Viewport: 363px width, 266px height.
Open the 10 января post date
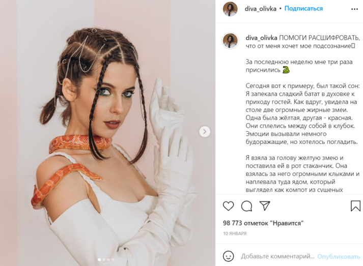[x=235, y=233]
